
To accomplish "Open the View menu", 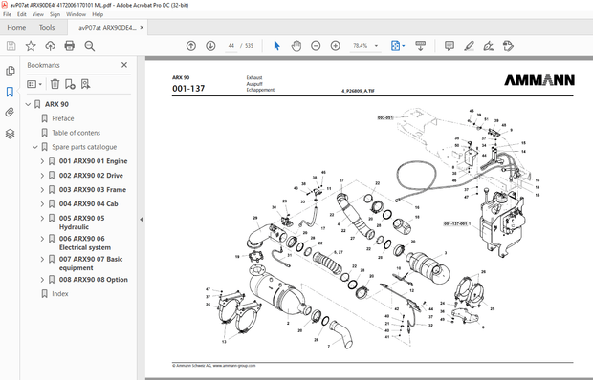I will [38, 14].
